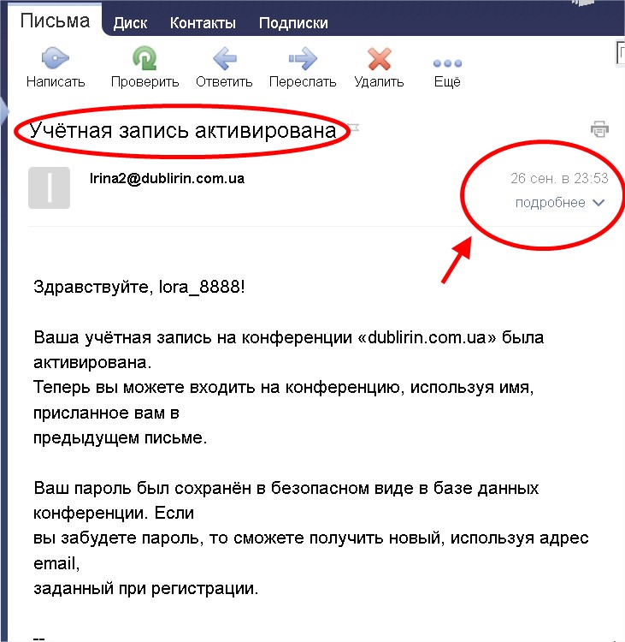Click the Написать compose icon
This screenshot has width=625, height=642.
tap(56, 60)
